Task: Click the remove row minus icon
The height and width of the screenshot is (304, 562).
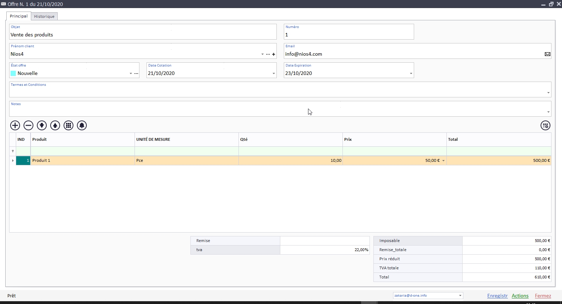Action: tap(28, 125)
